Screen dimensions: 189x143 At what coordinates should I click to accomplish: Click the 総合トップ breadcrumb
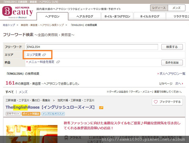click(x=9, y=25)
